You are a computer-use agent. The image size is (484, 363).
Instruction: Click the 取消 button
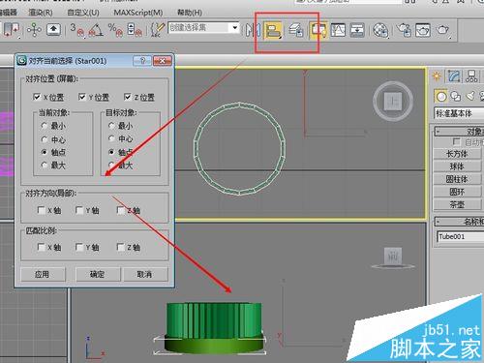click(x=145, y=274)
